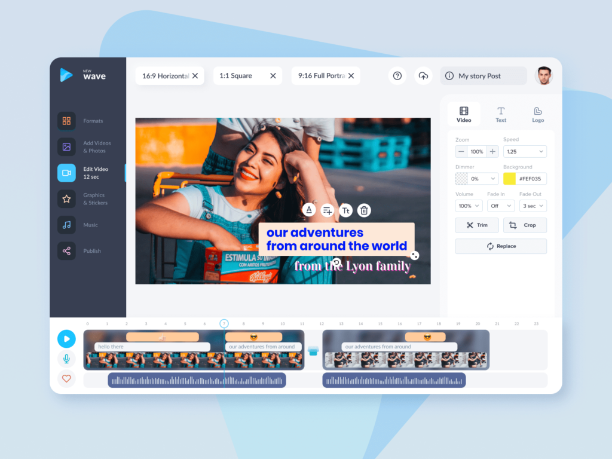The image size is (612, 459).
Task: Open the Volume 100% dropdown
Action: coord(469,206)
